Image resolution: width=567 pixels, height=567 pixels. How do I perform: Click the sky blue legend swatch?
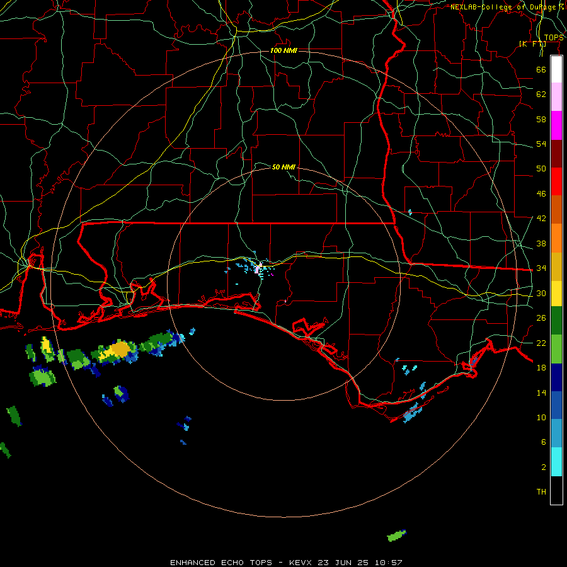coord(556,433)
